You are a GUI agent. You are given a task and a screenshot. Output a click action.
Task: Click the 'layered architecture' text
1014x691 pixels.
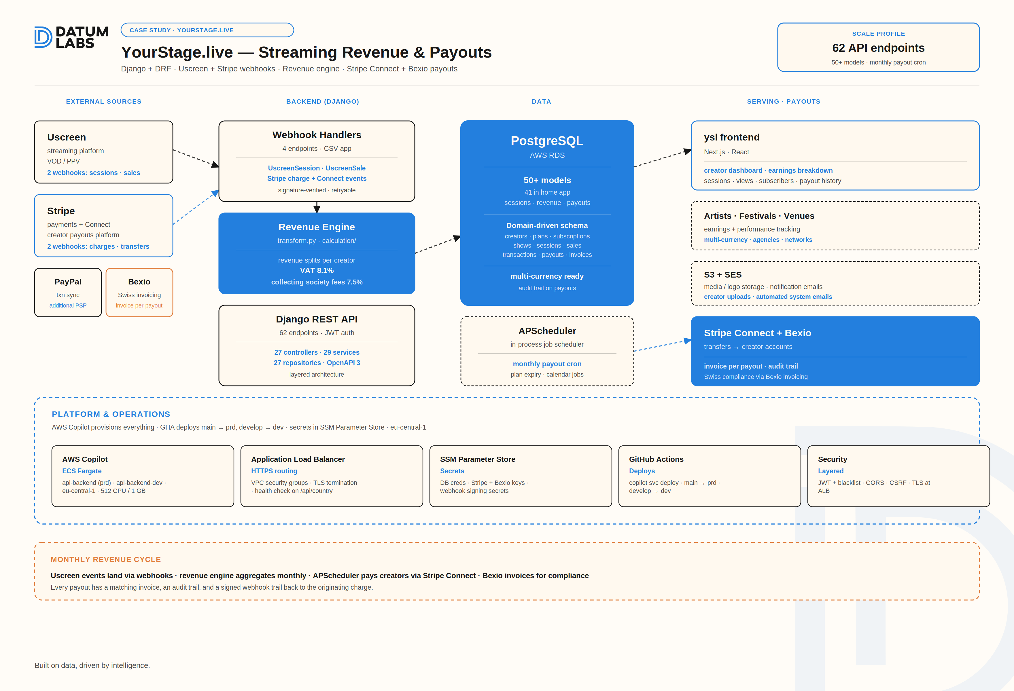317,375
